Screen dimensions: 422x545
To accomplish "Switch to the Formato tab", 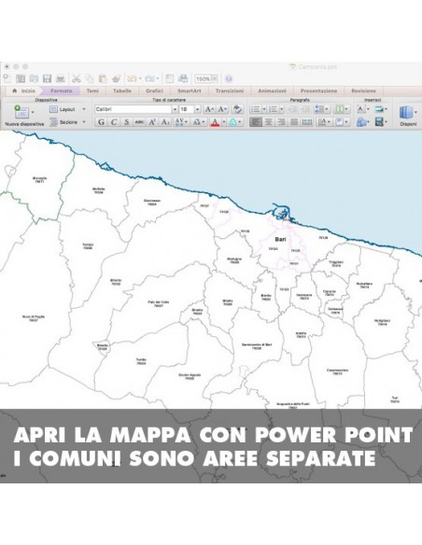I will coord(62,91).
